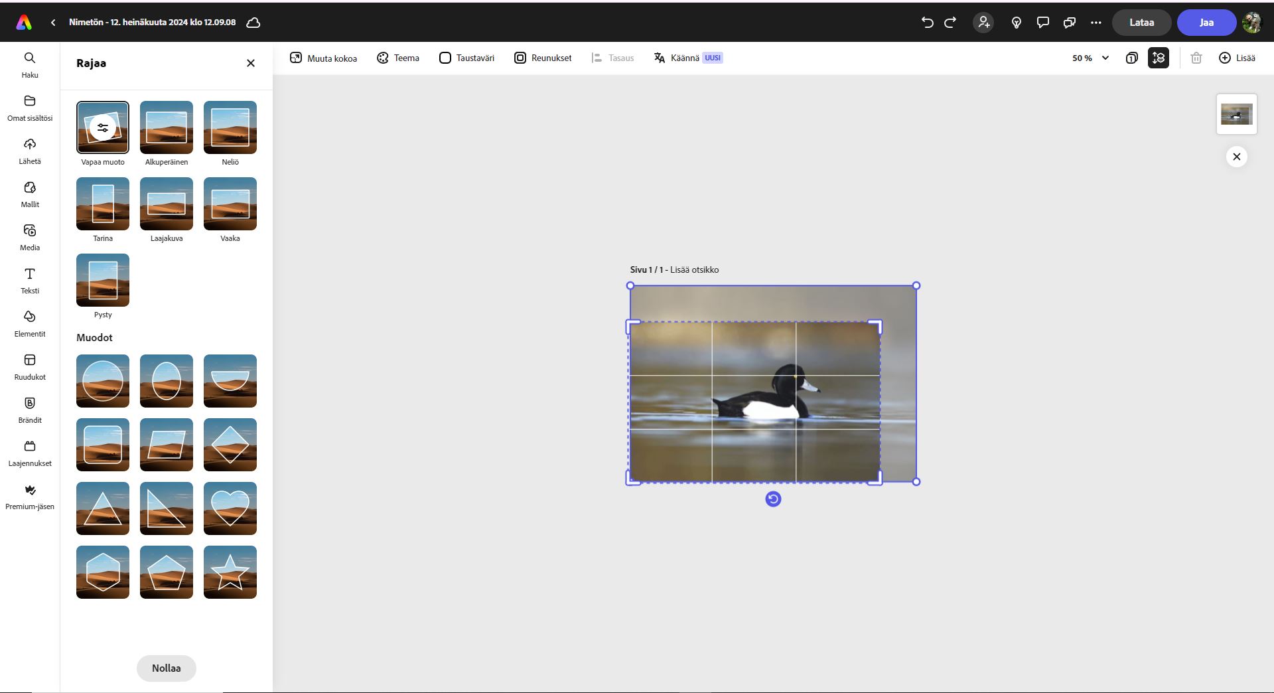Select the Neliö crop ratio
Image resolution: width=1274 pixels, height=693 pixels.
click(230, 127)
